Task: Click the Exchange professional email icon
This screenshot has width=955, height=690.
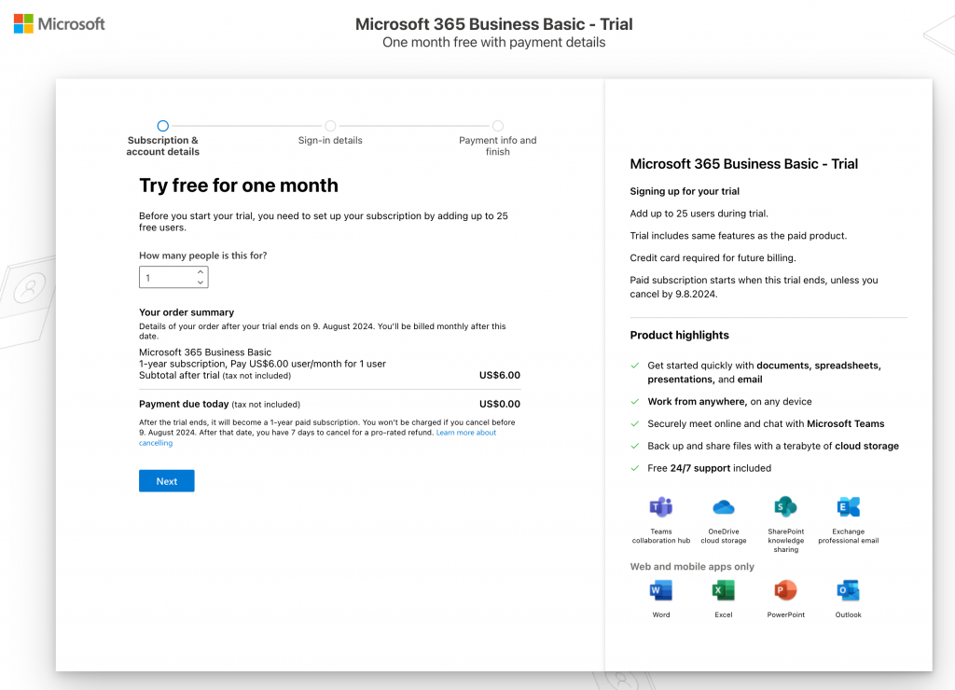Action: click(x=848, y=507)
